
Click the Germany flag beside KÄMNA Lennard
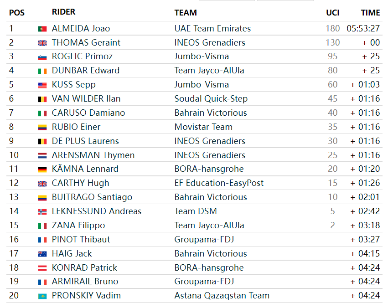tap(42, 169)
